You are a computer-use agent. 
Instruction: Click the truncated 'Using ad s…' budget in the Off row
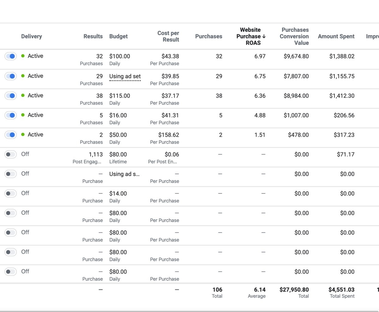click(x=124, y=174)
